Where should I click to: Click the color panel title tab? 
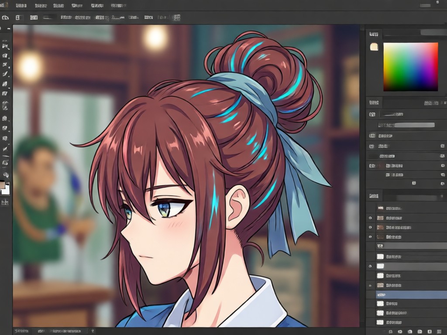374,34
